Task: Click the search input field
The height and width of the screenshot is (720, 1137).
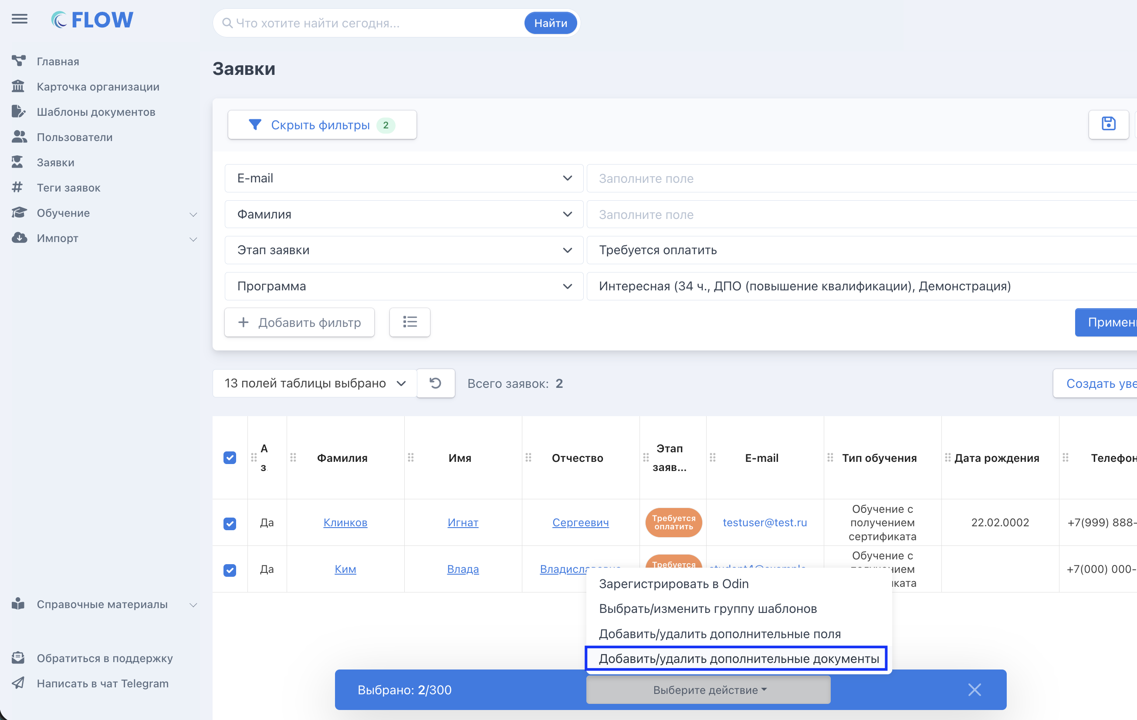Action: click(373, 23)
